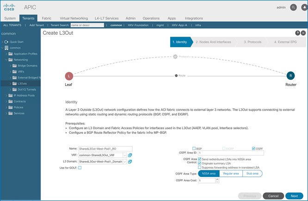This screenshot has height=201, width=308.
Task: Open the Operations tab
Action: click(151, 18)
